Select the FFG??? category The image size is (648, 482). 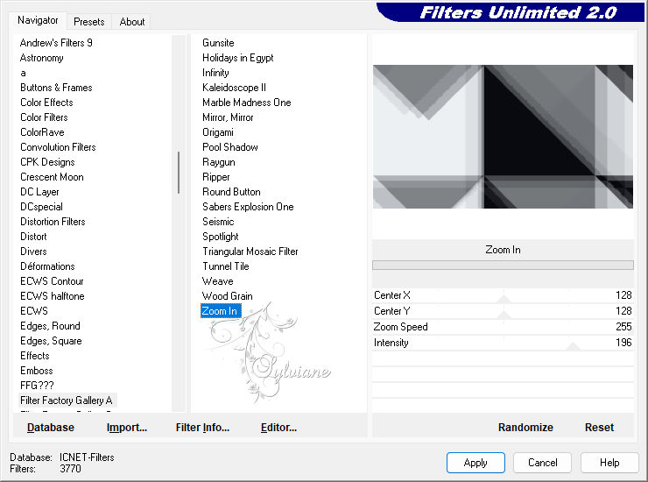pyautogui.click(x=37, y=386)
